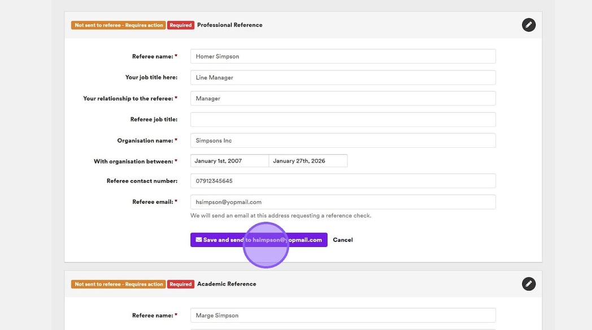Screen dimensions: 592x330
Task: Open the start date picker showing January 1st, 2007
Action: 229,161
